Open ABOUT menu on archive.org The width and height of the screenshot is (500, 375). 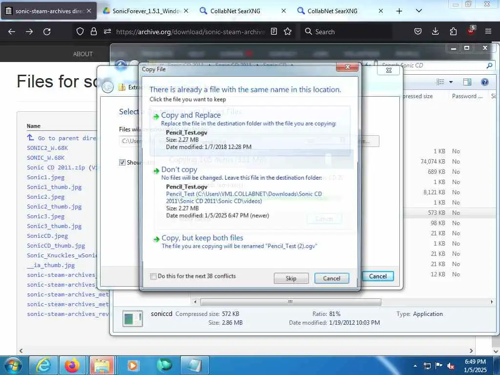click(83, 54)
